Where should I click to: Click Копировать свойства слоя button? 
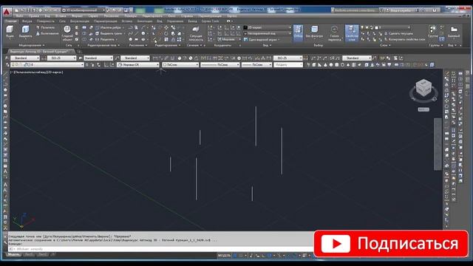[404, 39]
